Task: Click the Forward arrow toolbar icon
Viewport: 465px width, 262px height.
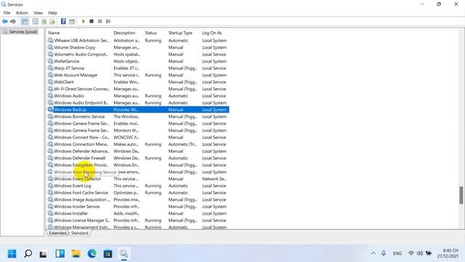Action: pos(13,21)
